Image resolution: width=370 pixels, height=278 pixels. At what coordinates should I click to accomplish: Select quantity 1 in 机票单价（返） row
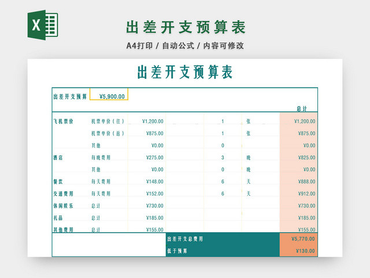click(223, 134)
